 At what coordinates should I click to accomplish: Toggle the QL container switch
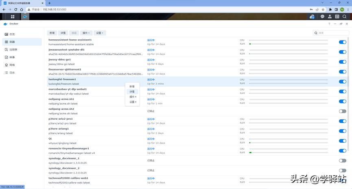pos(343,141)
